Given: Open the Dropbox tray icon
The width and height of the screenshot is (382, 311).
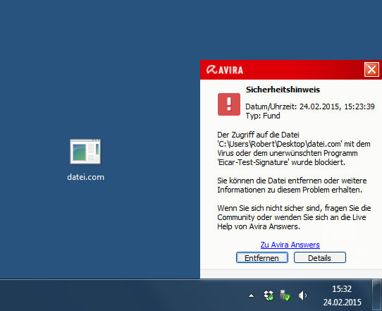Looking at the screenshot, I should tap(269, 295).
